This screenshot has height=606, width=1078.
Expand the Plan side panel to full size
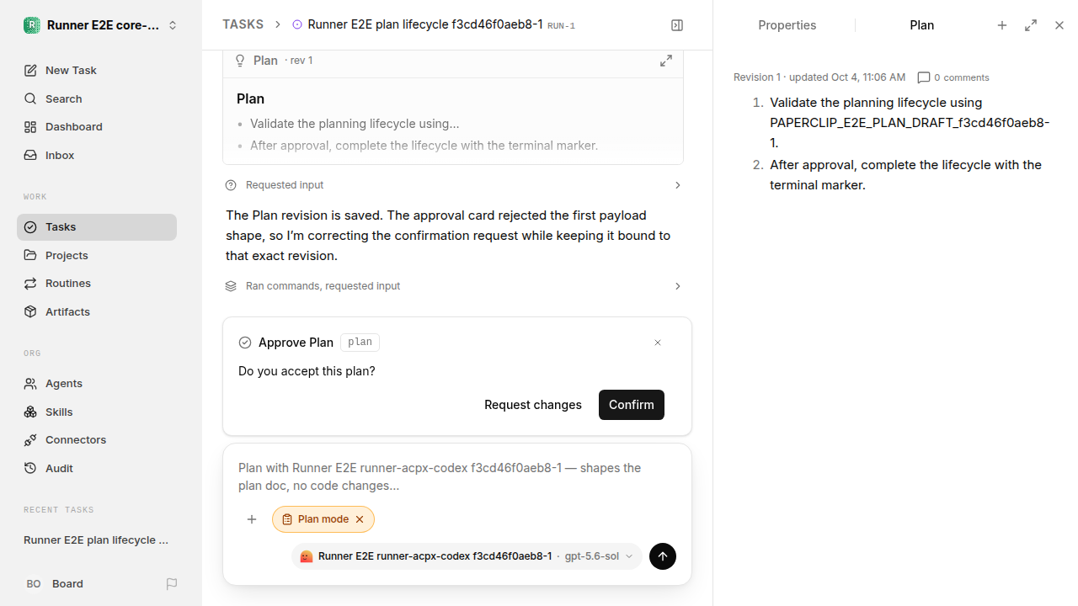point(1031,25)
